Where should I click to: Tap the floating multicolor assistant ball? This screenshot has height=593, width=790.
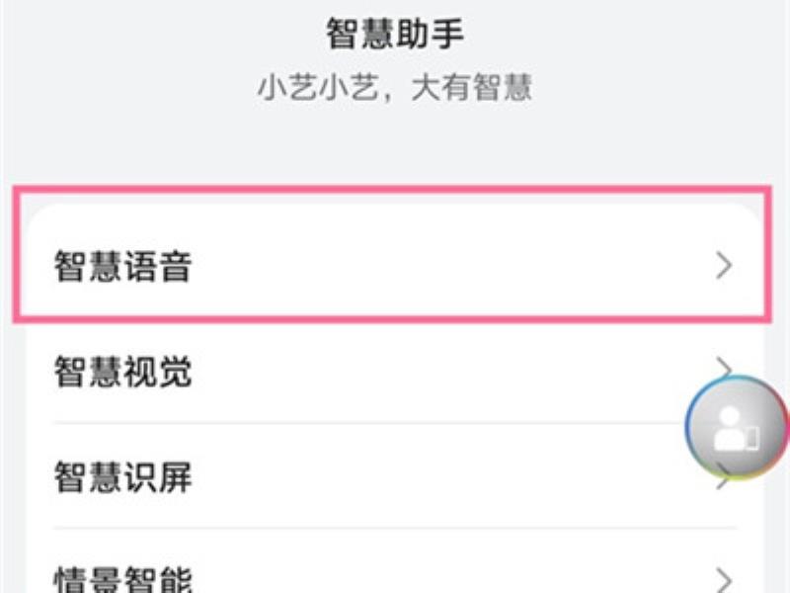pos(737,428)
